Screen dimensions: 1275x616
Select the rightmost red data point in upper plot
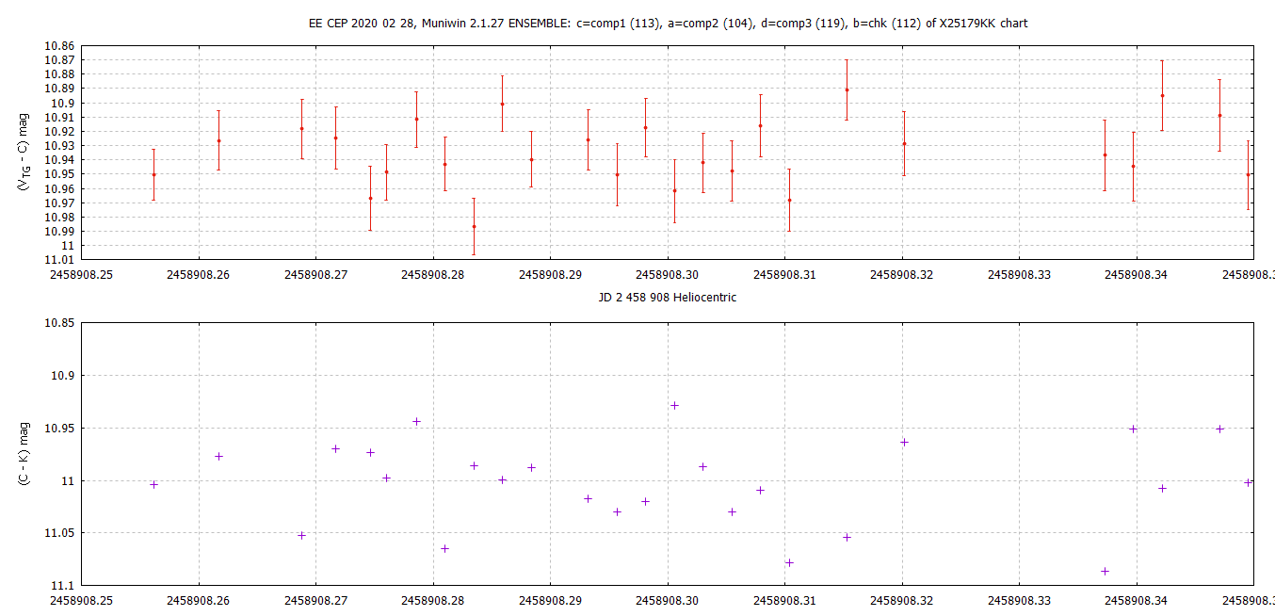point(1249,174)
